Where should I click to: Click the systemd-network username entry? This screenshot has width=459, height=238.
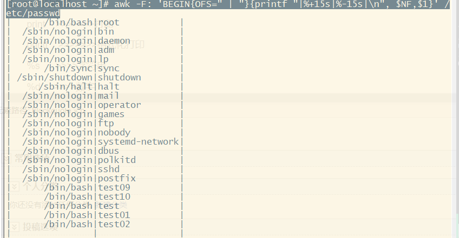[x=139, y=142]
